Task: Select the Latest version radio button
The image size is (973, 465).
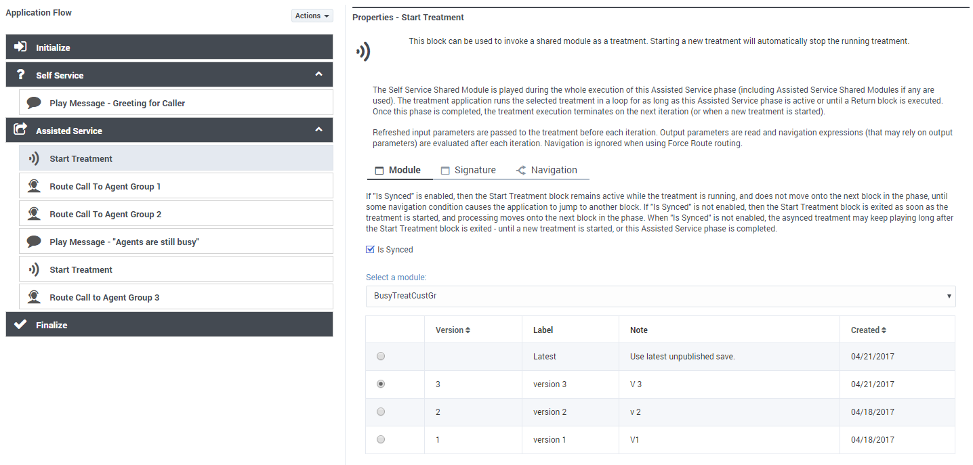Action: 380,355
